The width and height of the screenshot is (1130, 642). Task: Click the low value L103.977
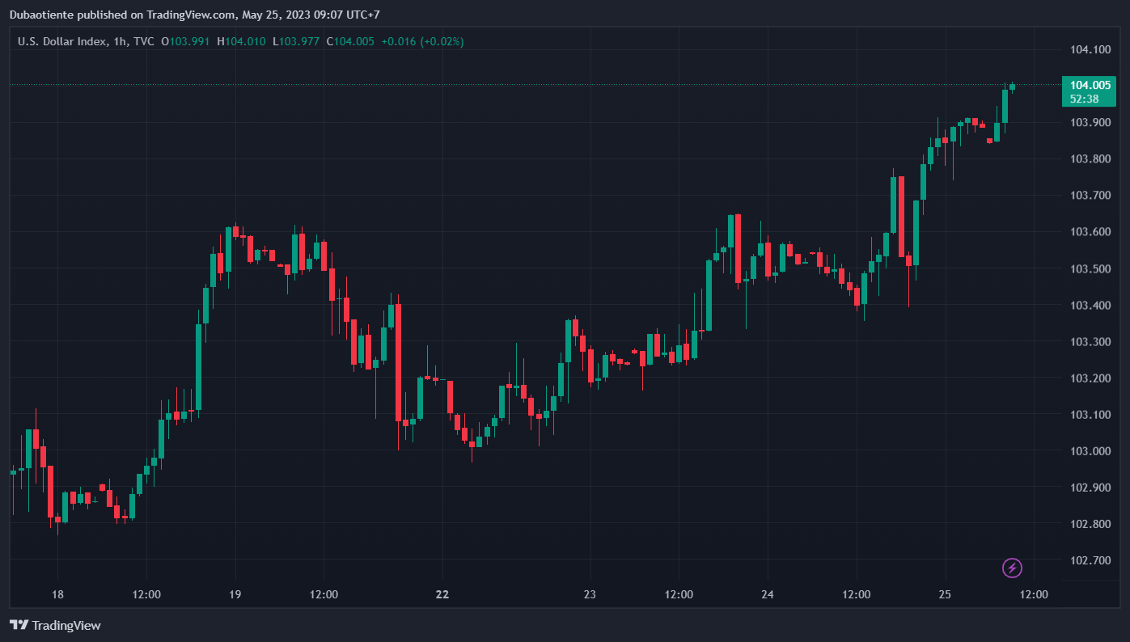pyautogui.click(x=296, y=41)
